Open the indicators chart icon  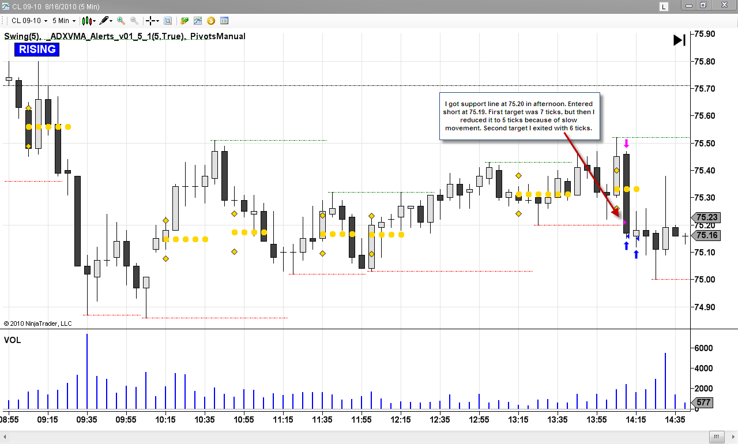198,21
